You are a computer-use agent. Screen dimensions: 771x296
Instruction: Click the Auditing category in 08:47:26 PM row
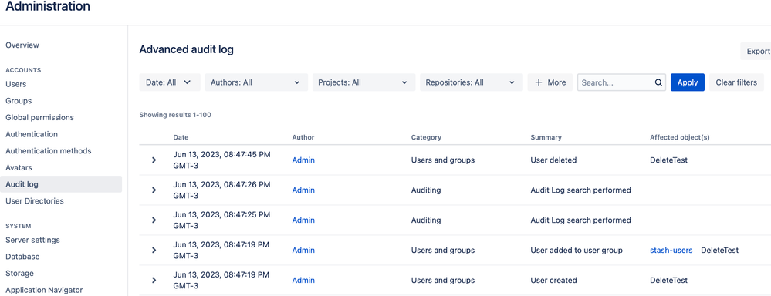(x=426, y=190)
